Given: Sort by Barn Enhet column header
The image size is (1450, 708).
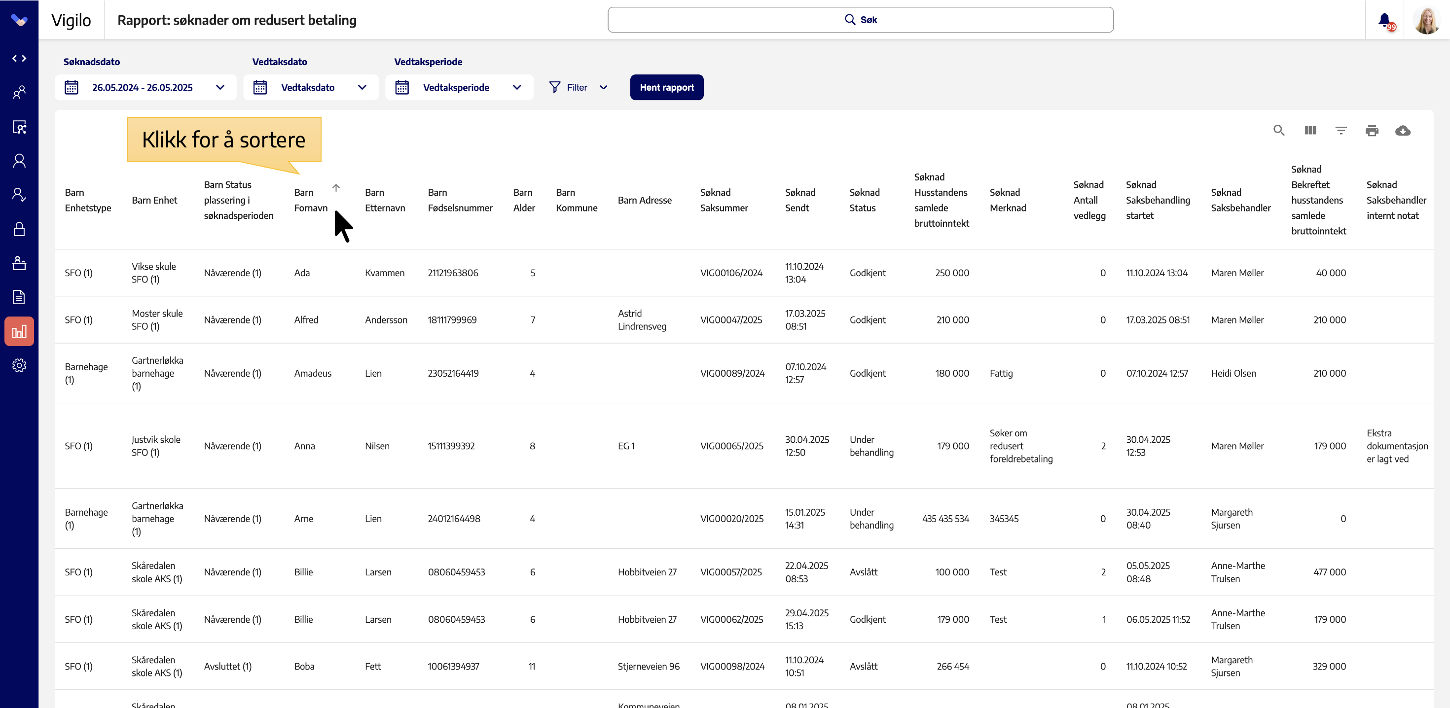Looking at the screenshot, I should click(154, 200).
